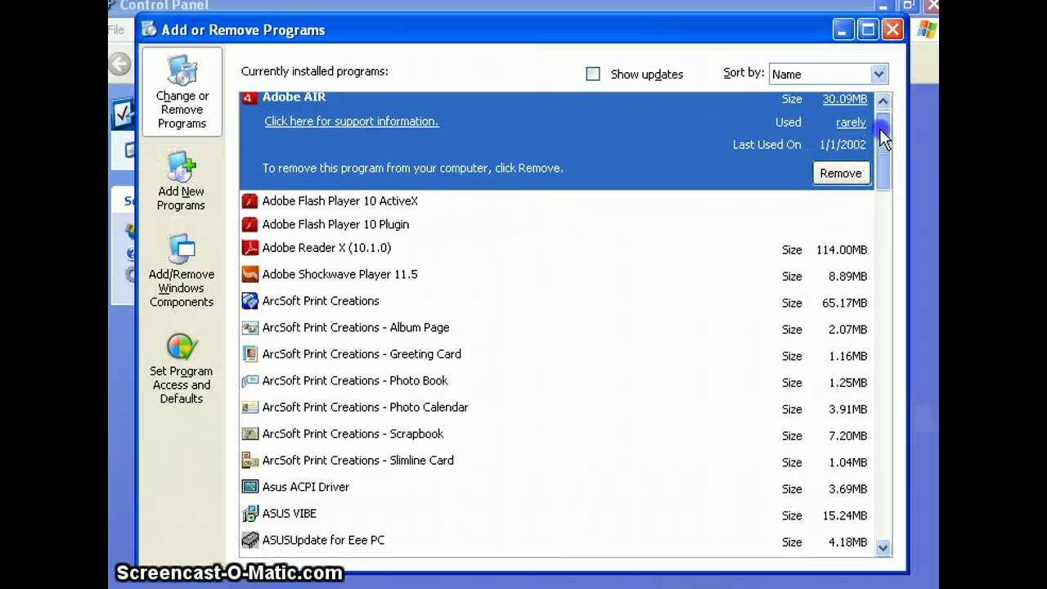Click the rarely used frequency link
The image size is (1047, 589).
click(x=851, y=123)
